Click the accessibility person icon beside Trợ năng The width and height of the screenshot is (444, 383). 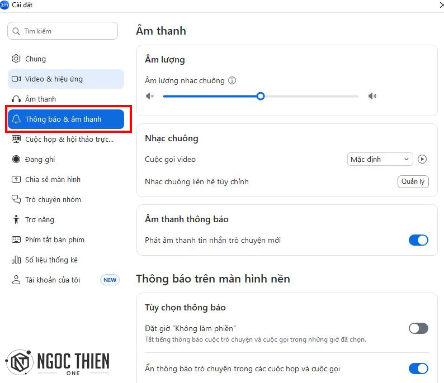[16, 219]
